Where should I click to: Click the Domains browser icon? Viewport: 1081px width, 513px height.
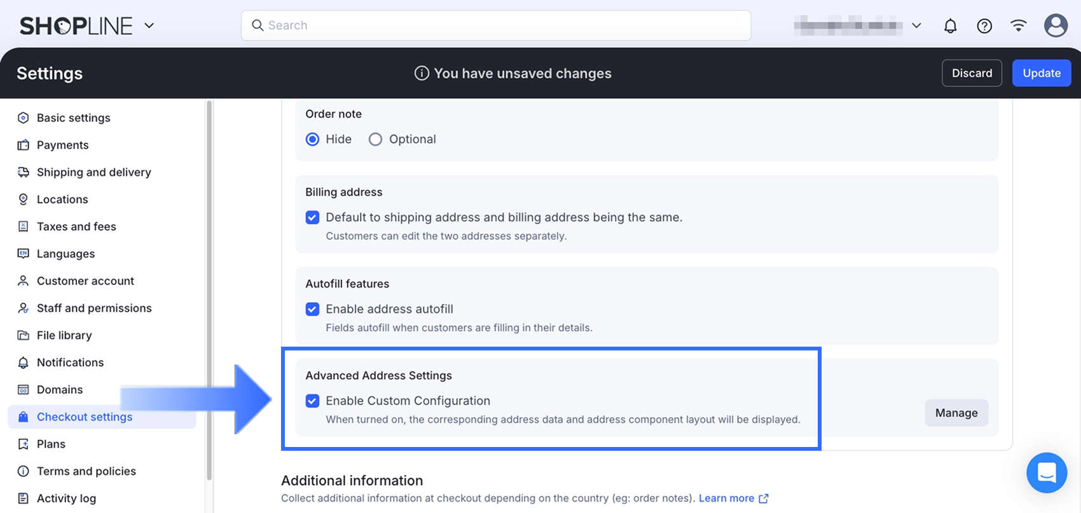point(24,389)
